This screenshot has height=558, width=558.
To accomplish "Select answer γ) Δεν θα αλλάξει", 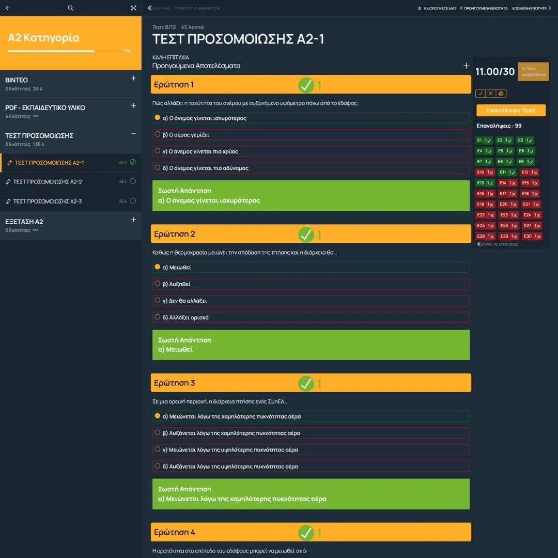I will pyautogui.click(x=311, y=301).
